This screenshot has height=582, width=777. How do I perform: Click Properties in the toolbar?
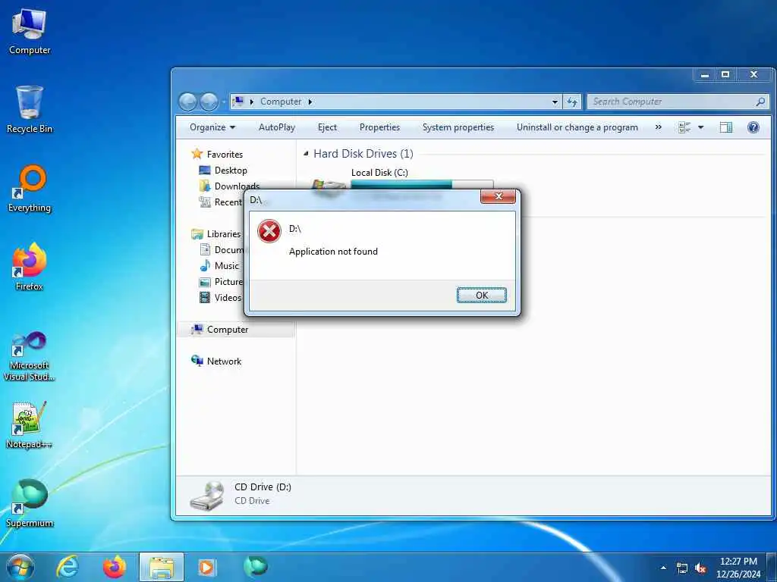tap(379, 127)
